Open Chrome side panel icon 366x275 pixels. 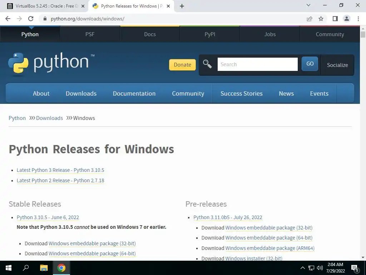[335, 19]
